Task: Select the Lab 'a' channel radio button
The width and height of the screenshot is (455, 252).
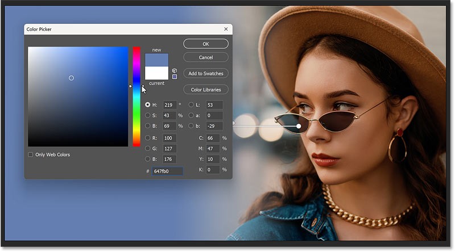Action: (x=191, y=115)
